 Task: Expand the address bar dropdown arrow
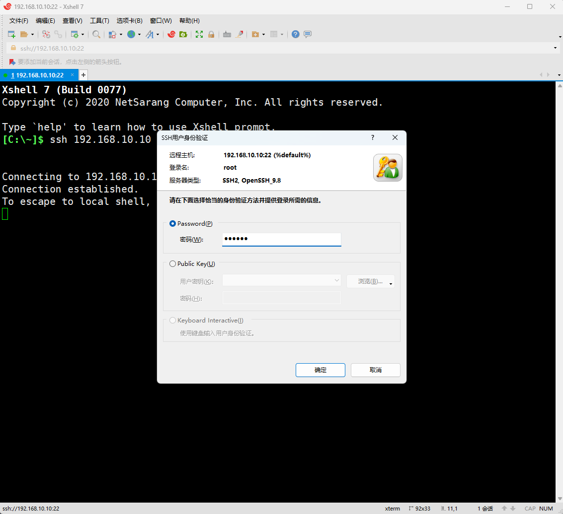(x=555, y=48)
